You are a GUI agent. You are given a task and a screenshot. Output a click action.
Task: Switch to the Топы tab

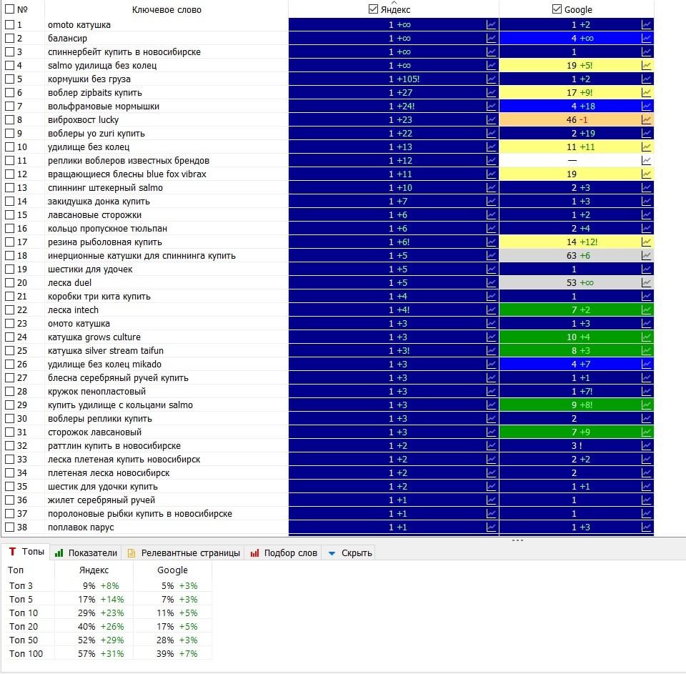click(x=26, y=552)
